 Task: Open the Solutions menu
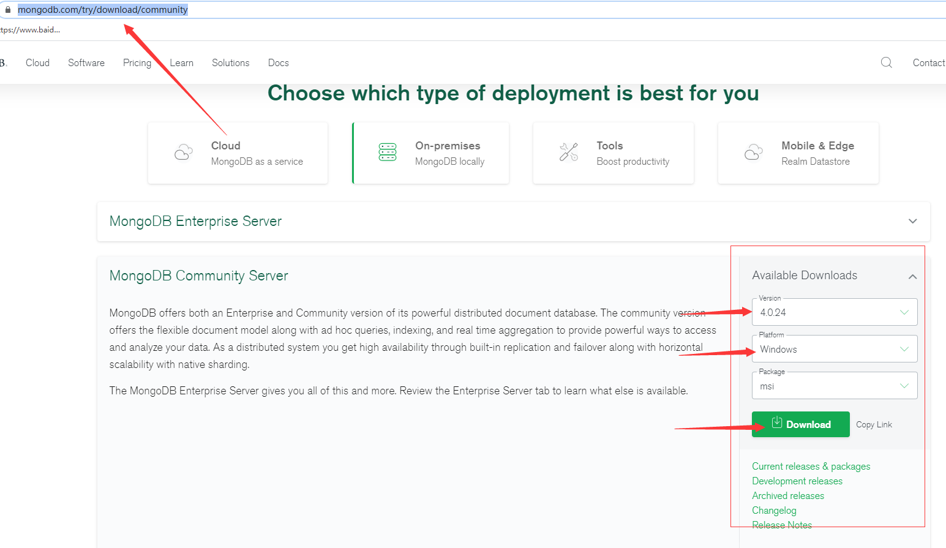231,62
